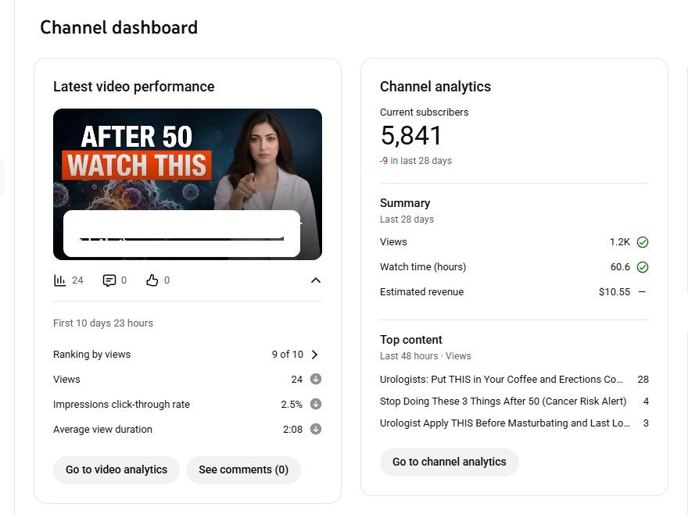
Task: Click the likes thumbs-up icon
Action: [x=152, y=280]
